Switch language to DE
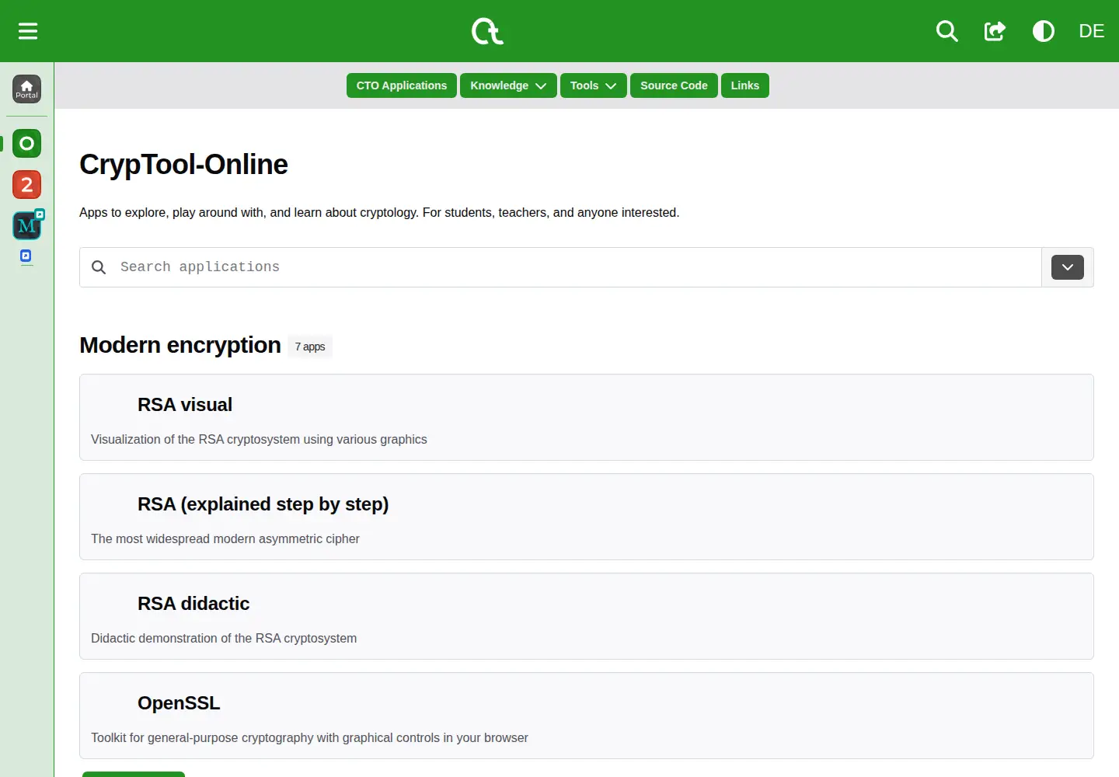1119x777 pixels. tap(1091, 31)
